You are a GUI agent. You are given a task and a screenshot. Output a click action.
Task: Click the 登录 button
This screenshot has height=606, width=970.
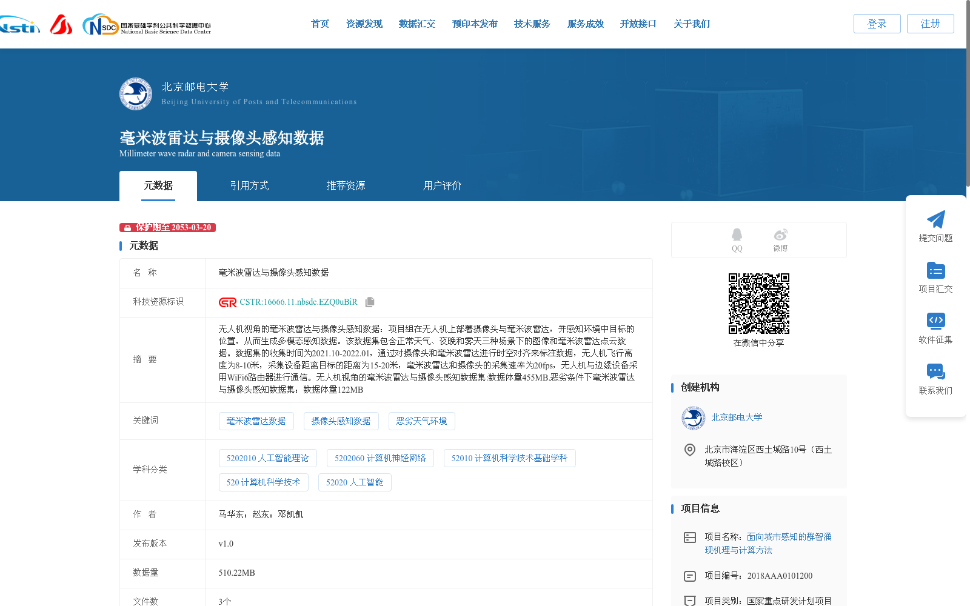point(877,24)
